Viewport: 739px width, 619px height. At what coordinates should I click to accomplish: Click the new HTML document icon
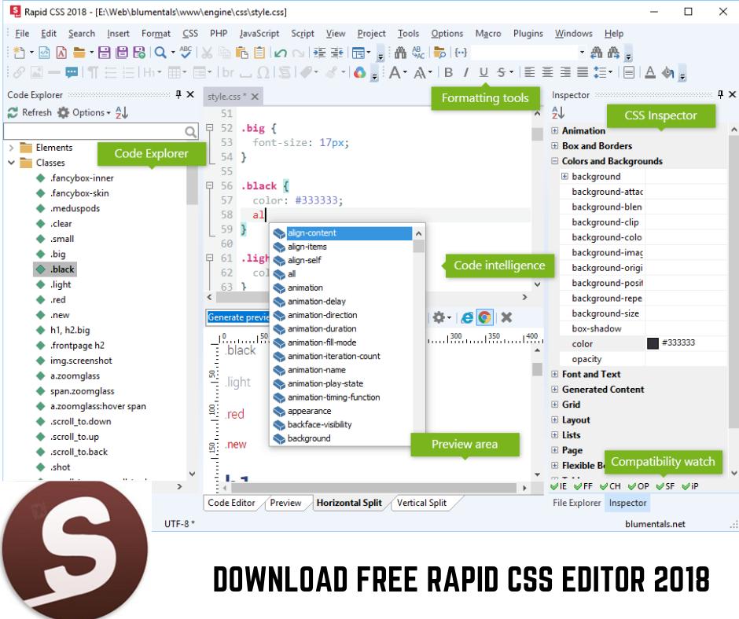click(x=44, y=53)
